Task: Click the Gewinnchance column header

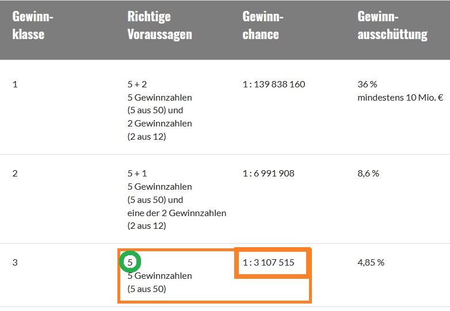Action: pyautogui.click(x=262, y=25)
